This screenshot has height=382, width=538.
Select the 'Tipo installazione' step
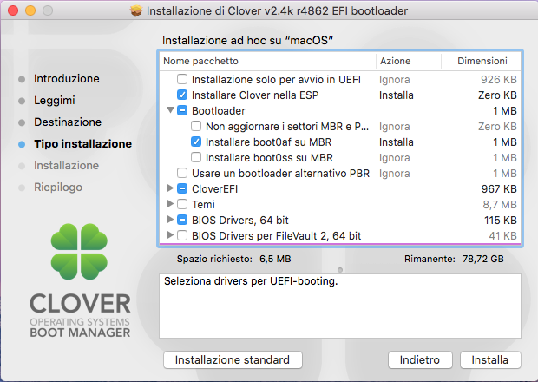point(82,144)
